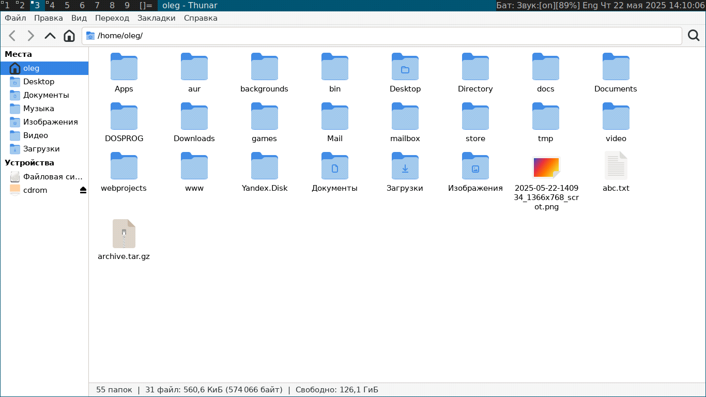Select the scrot screenshot PNG thumbnail
This screenshot has width=706, height=397.
point(546,167)
